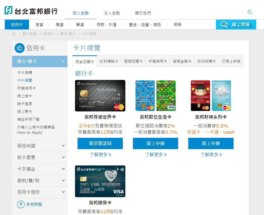Select the 關於我們 top tab
Viewport: 264px width, 215px height.
tap(143, 13)
